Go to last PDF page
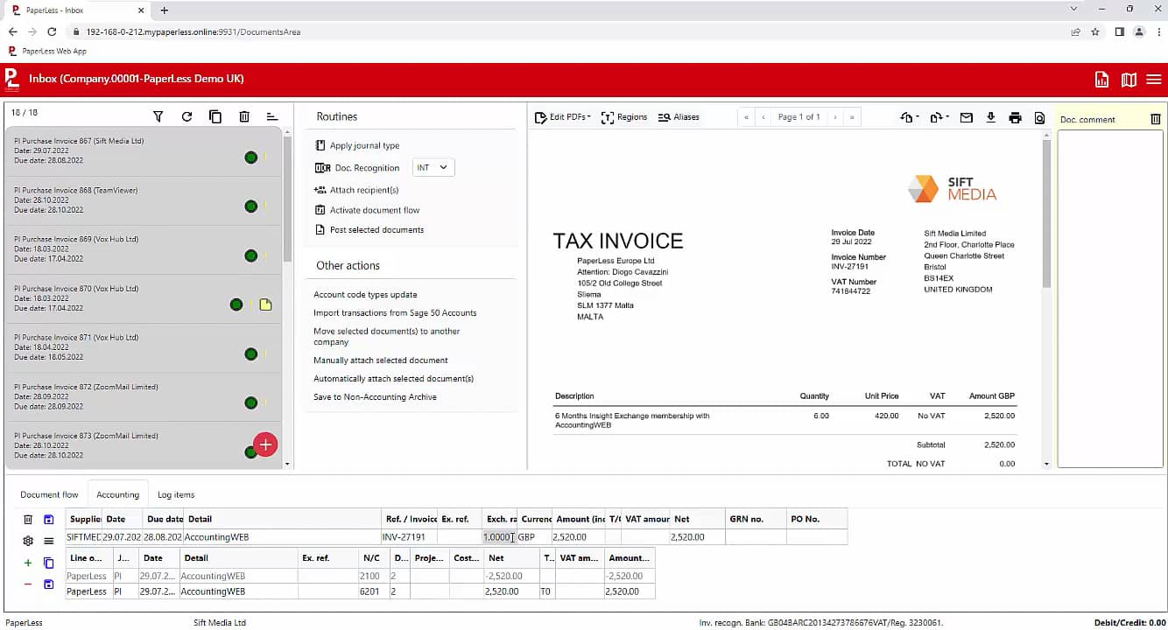1168x630 pixels. (852, 117)
